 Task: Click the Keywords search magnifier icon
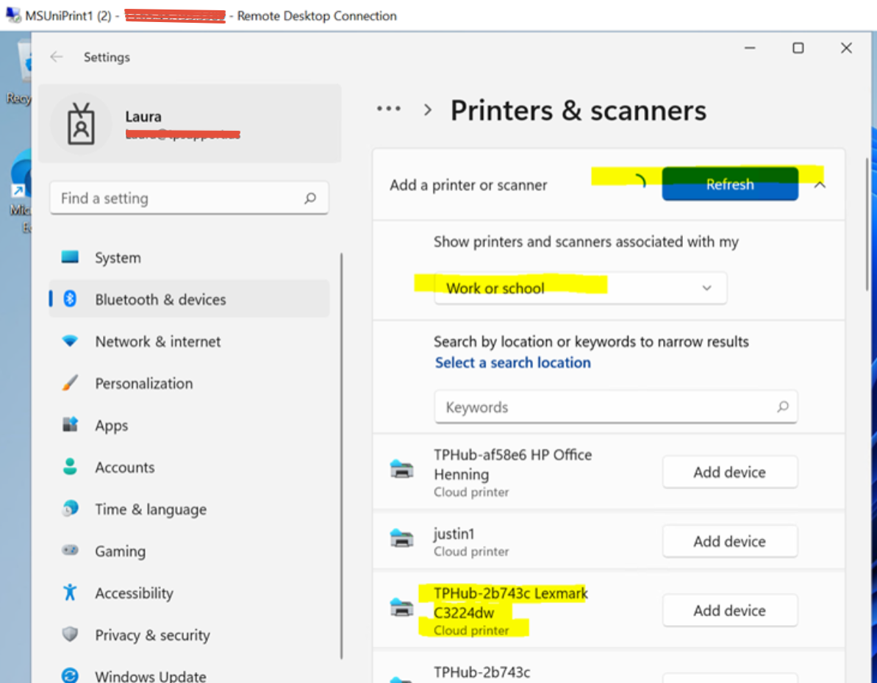click(x=782, y=407)
